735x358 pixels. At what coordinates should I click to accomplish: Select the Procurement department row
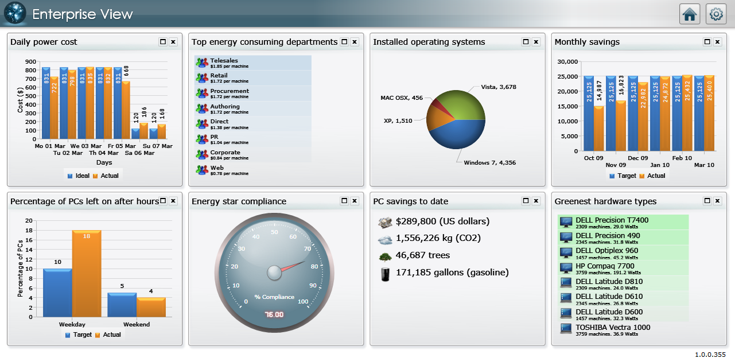[252, 94]
